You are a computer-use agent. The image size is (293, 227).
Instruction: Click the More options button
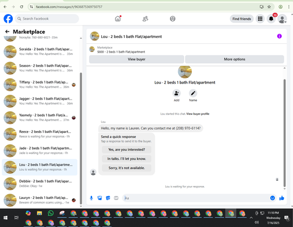click(x=234, y=59)
